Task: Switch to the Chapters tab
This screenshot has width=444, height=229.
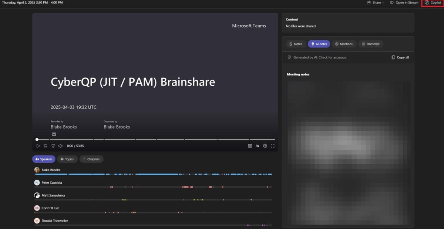Action: tap(91, 159)
